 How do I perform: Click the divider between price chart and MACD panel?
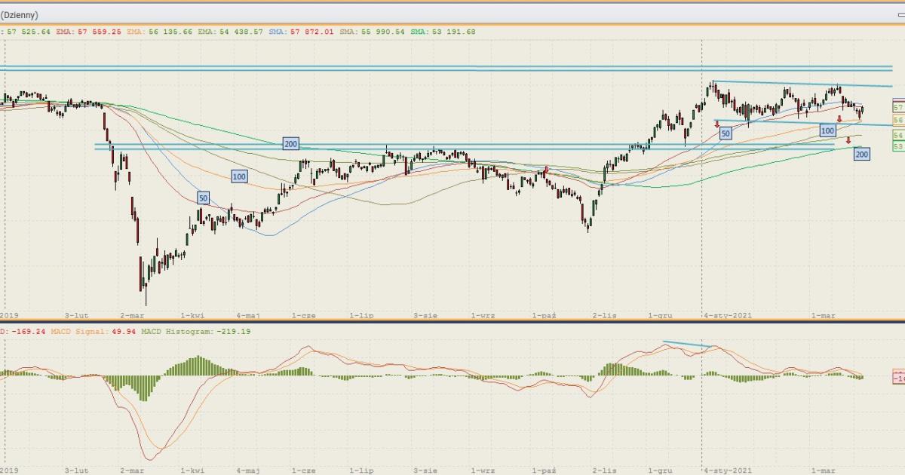(452, 322)
